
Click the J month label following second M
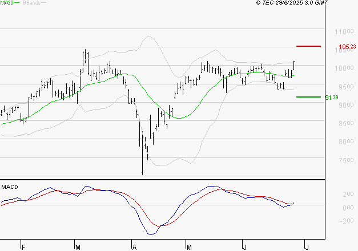click(x=244, y=248)
